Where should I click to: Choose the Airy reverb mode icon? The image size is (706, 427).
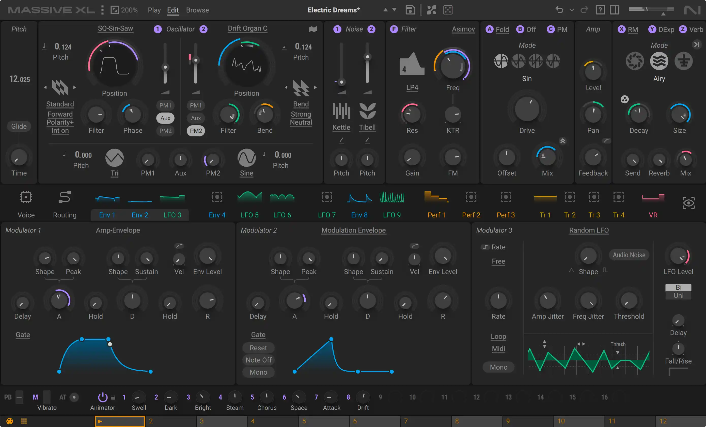coord(659,61)
